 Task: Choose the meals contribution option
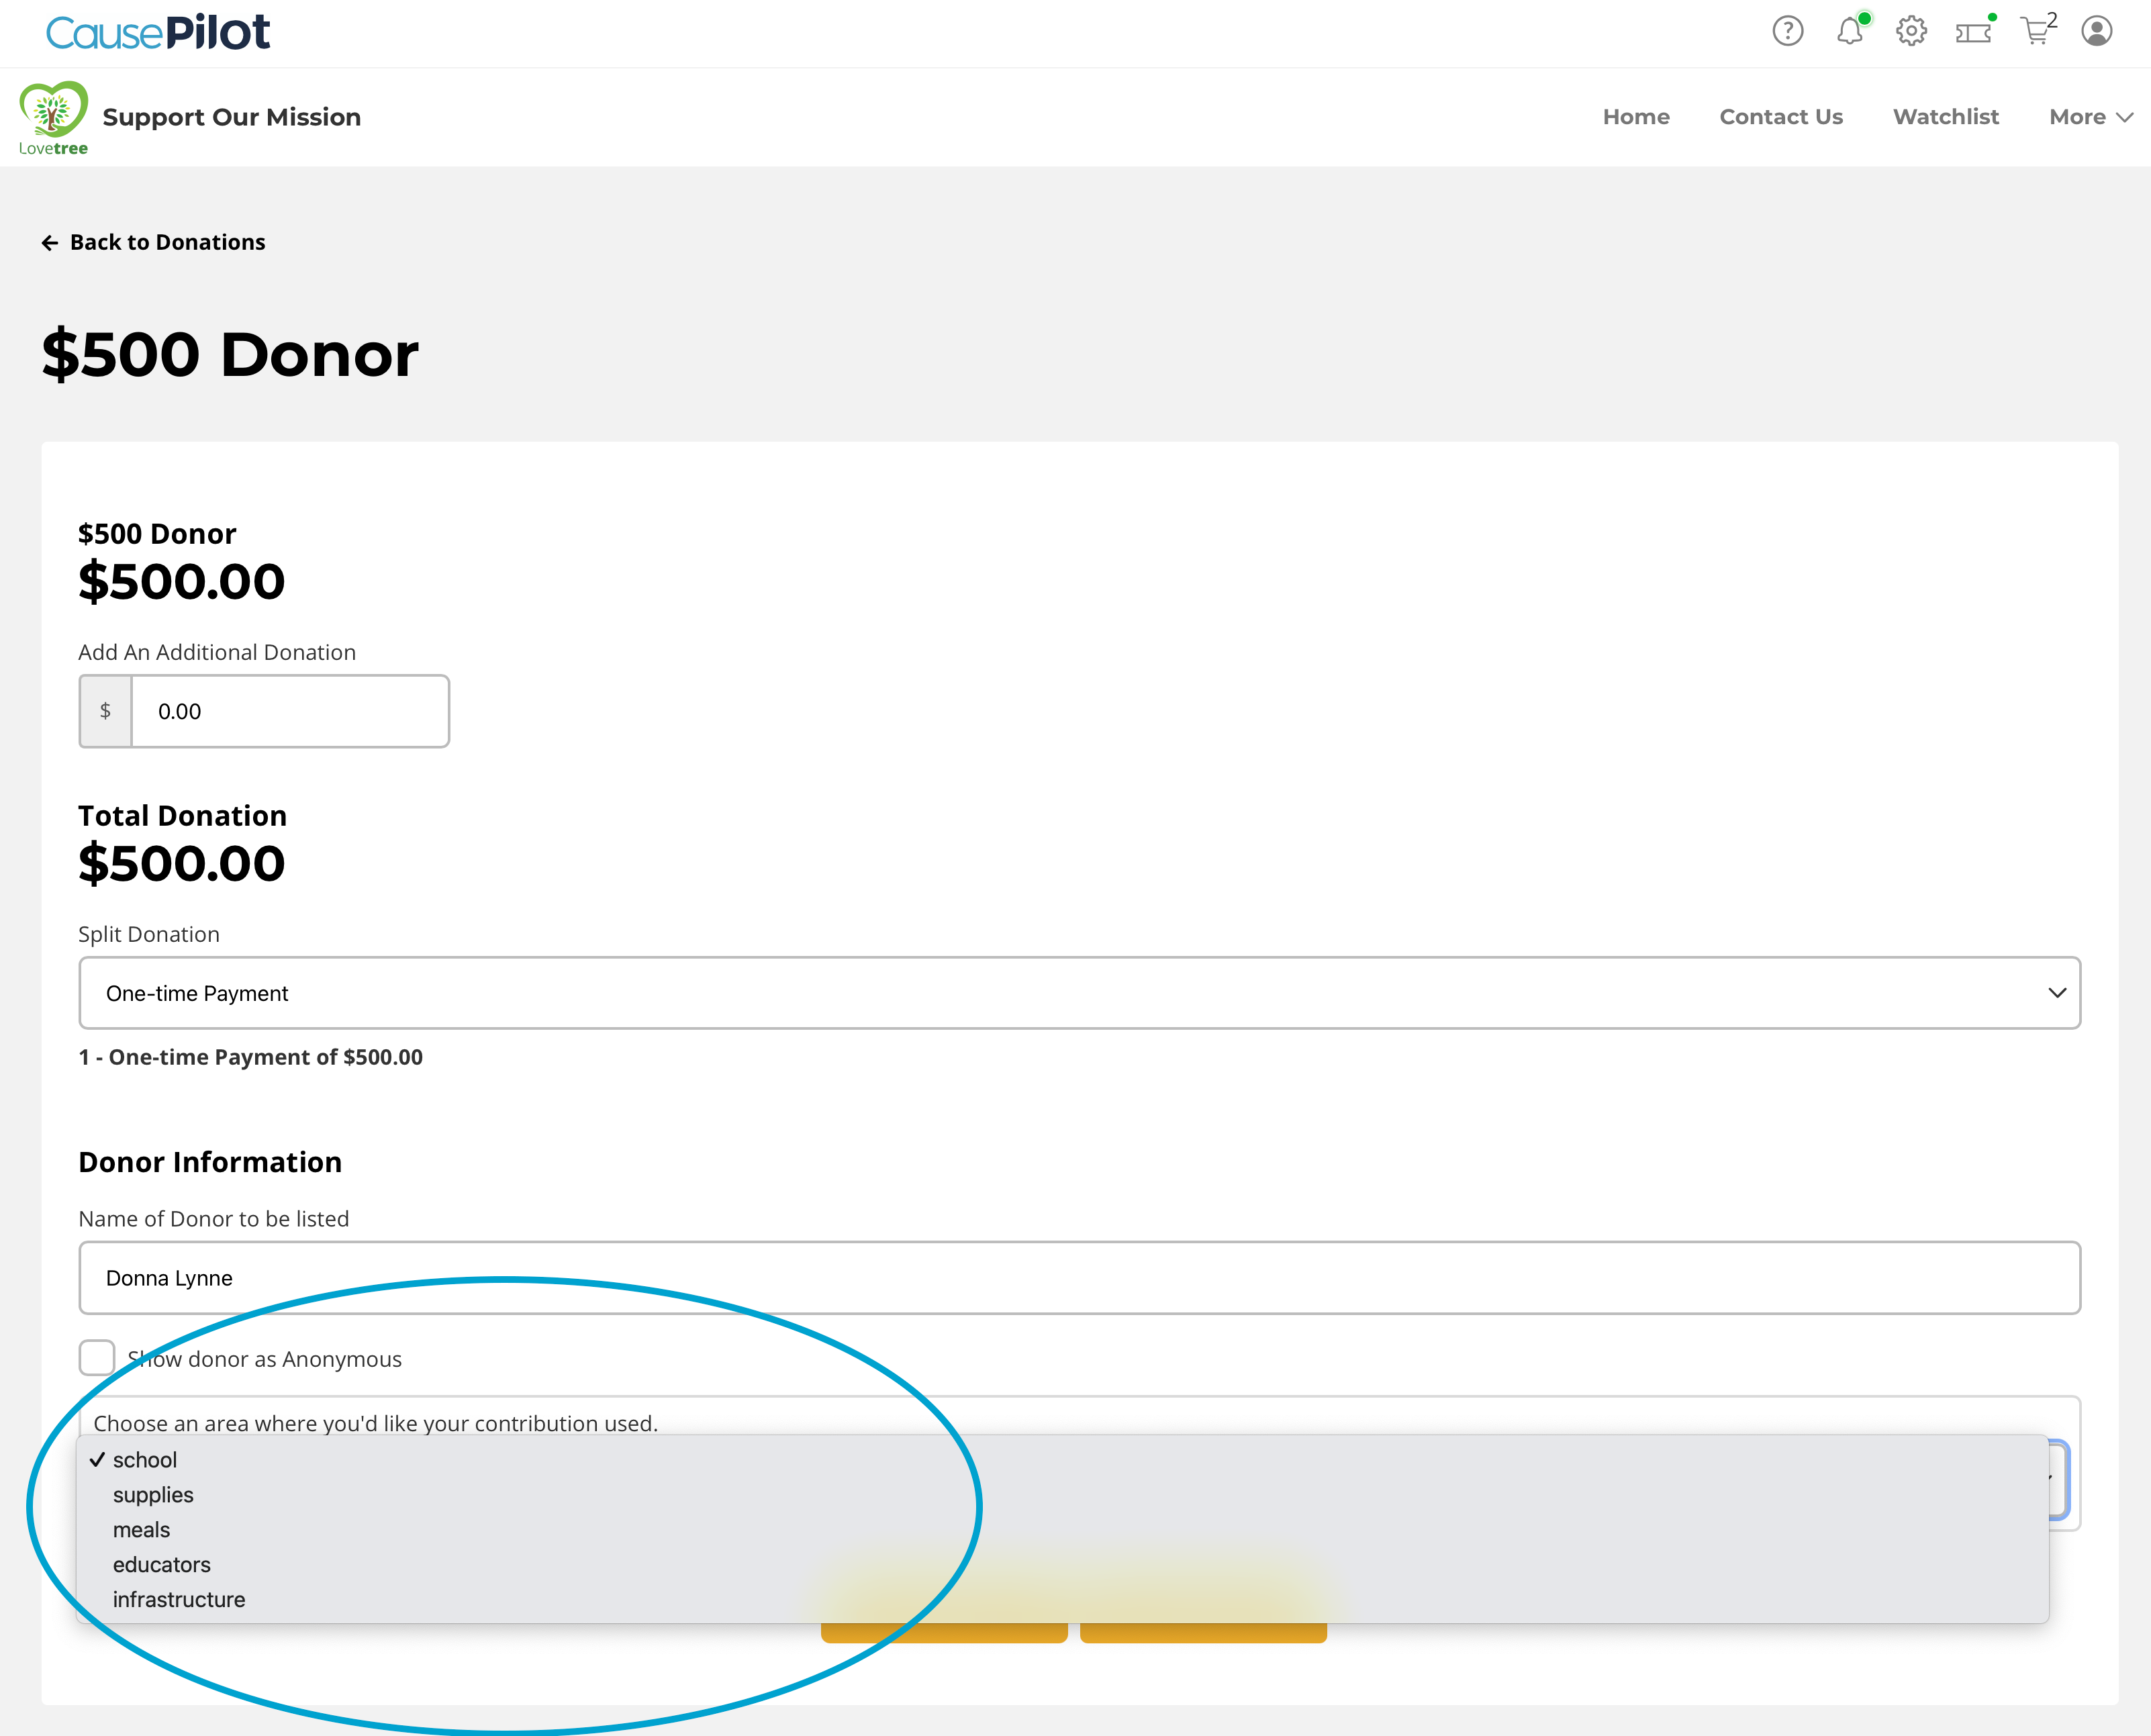141,1530
